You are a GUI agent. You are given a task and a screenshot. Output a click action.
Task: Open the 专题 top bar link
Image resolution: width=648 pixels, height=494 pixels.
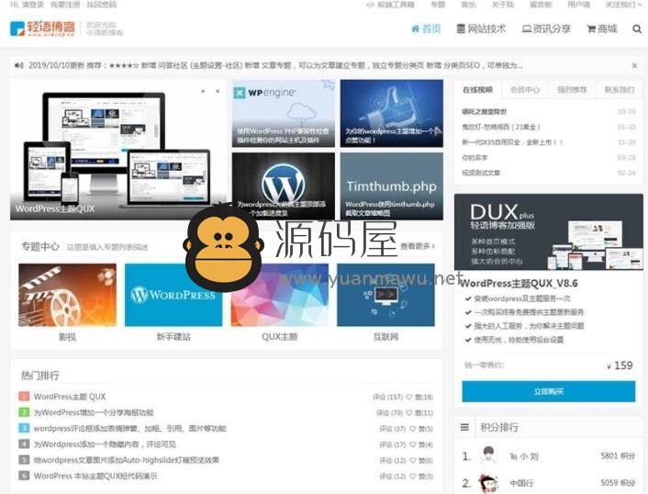[438, 5]
